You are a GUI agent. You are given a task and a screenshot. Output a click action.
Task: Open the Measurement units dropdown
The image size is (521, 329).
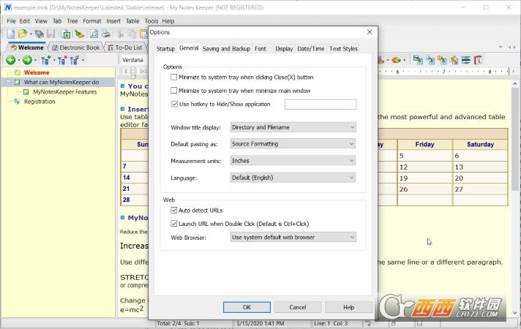293,161
